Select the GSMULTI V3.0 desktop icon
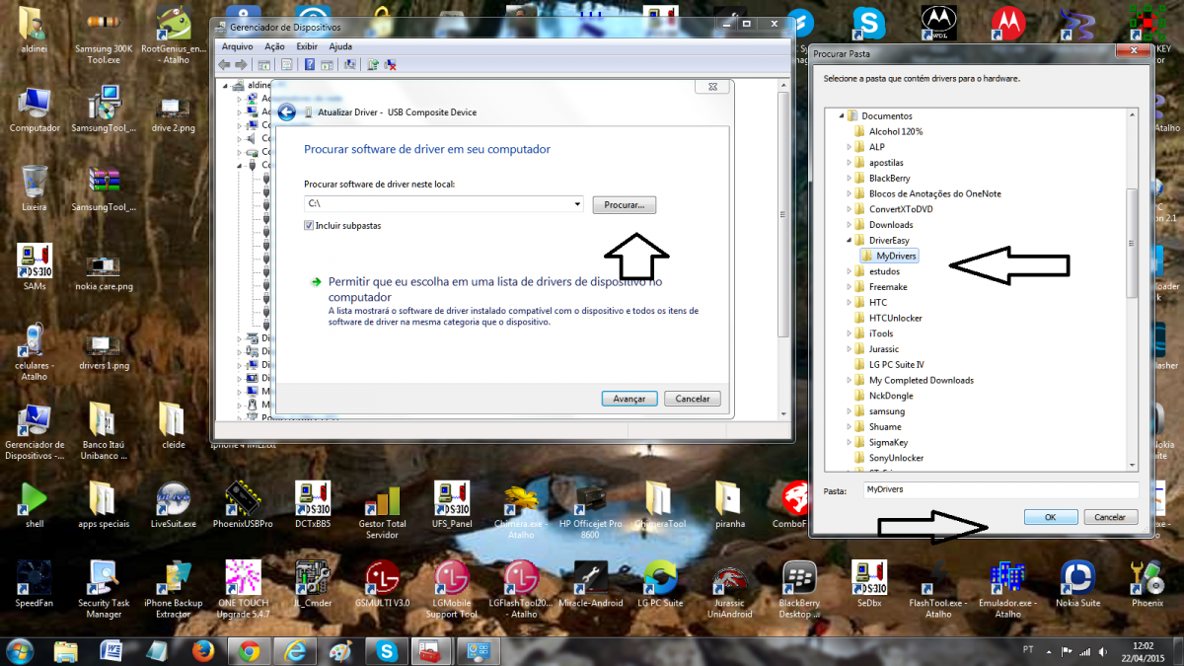The height and width of the screenshot is (666, 1184). [x=382, y=584]
